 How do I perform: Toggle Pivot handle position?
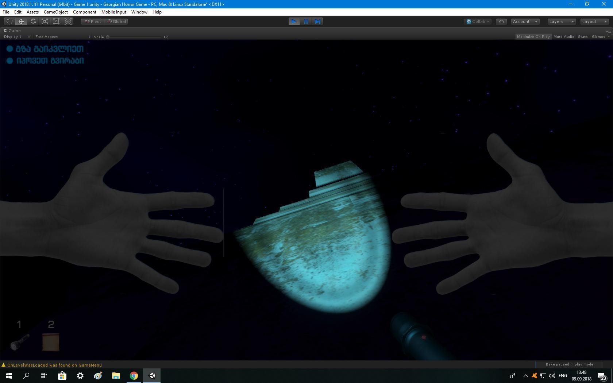pyautogui.click(x=93, y=22)
